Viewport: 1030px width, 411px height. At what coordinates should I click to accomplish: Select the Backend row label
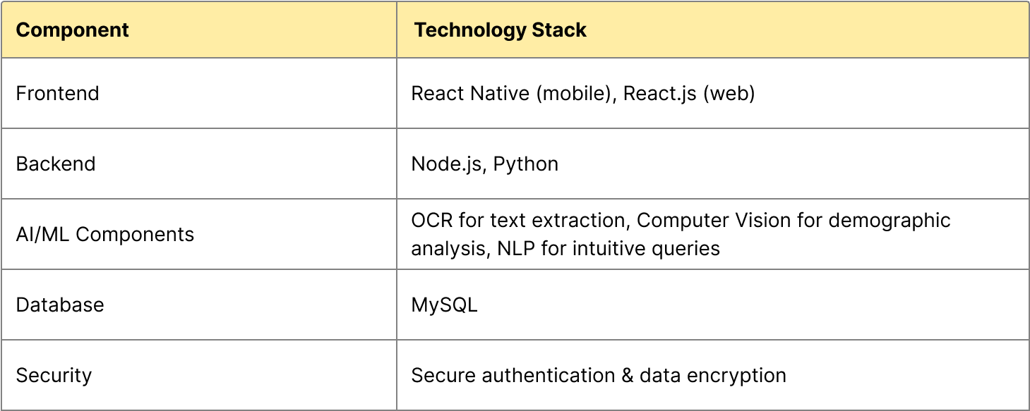[x=55, y=164]
